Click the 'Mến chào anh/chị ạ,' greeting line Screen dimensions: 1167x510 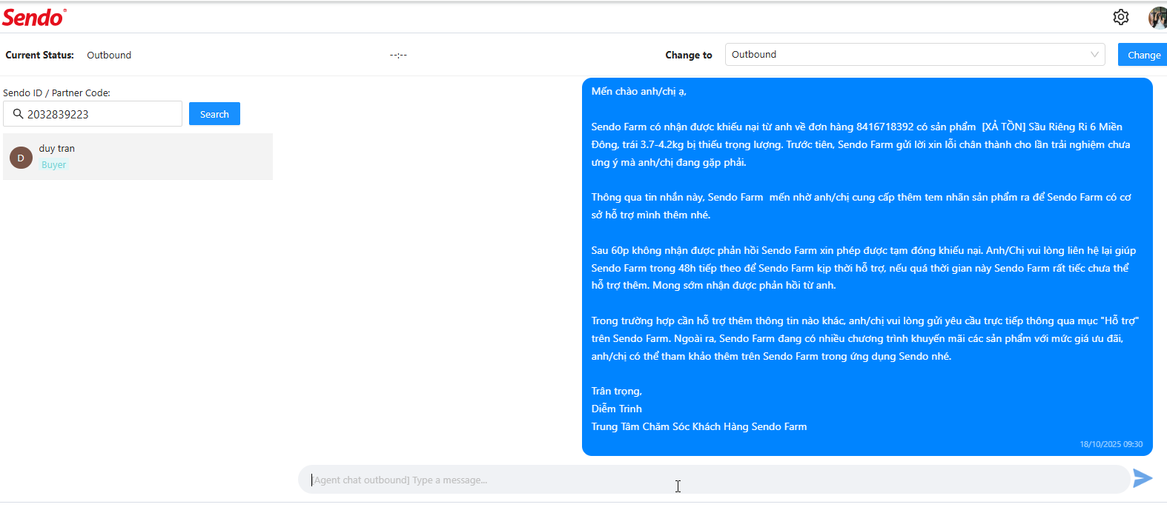(x=638, y=92)
